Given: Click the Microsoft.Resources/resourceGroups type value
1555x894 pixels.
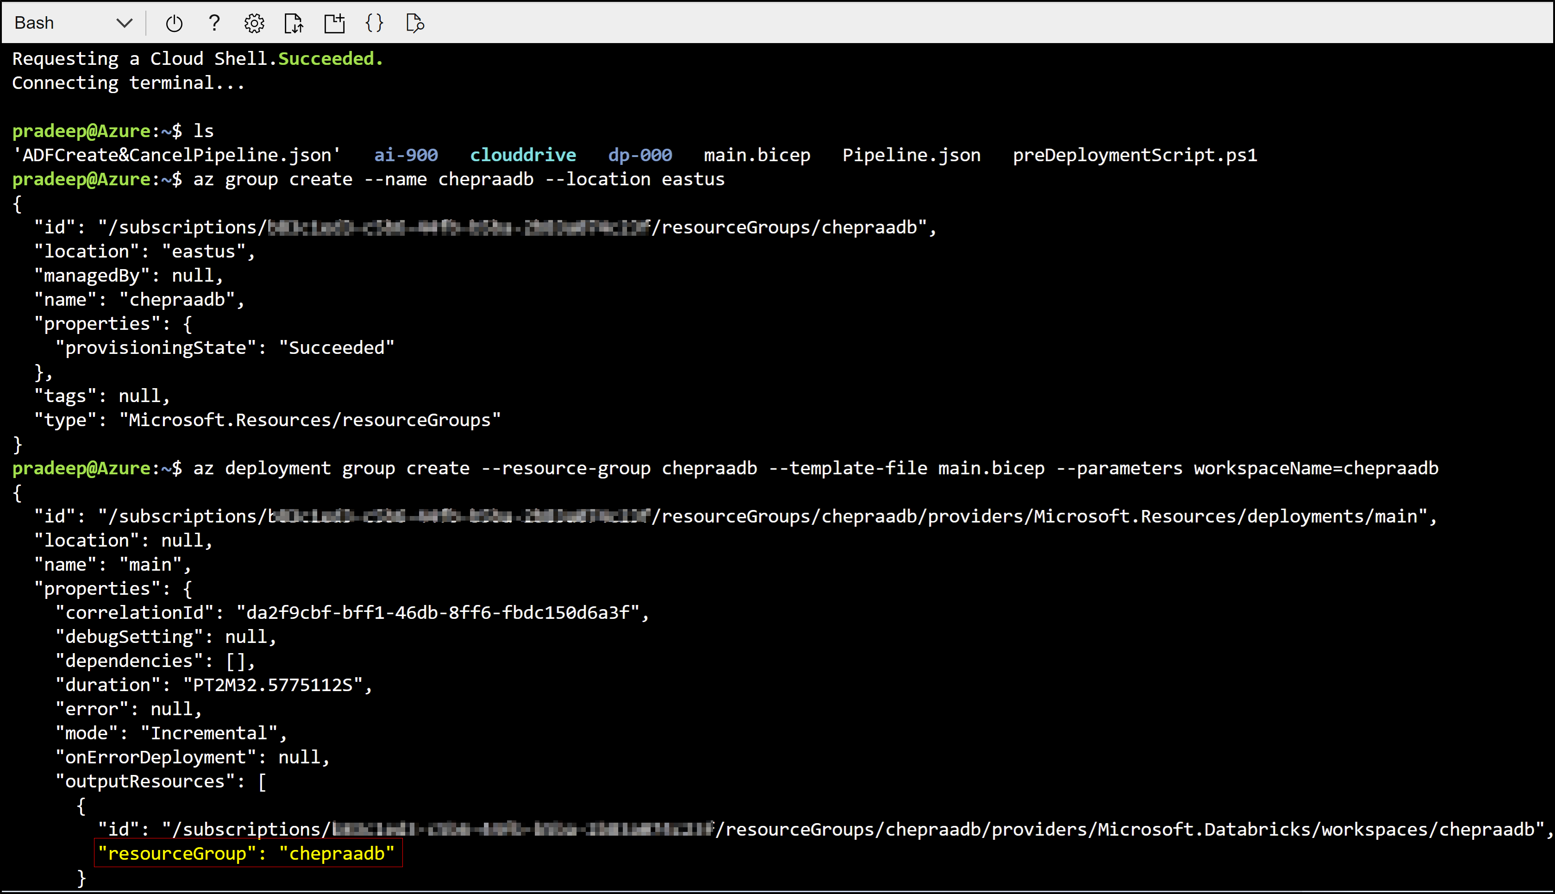Looking at the screenshot, I should click(310, 420).
